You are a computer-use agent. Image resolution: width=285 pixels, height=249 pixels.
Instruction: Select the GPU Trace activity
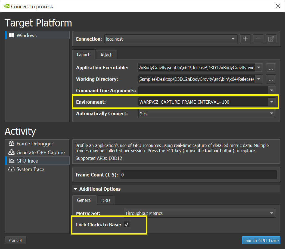click(27, 161)
